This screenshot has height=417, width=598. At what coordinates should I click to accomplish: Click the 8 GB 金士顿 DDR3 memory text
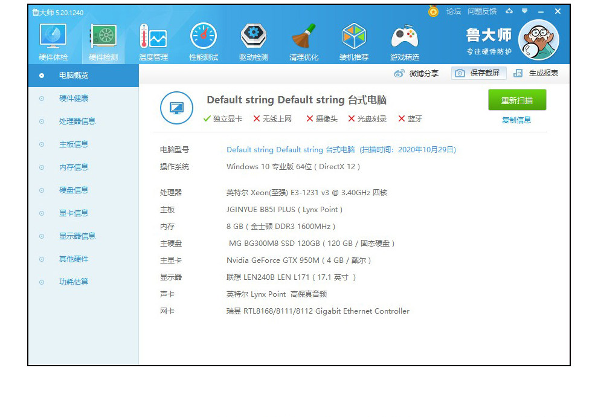[281, 227]
